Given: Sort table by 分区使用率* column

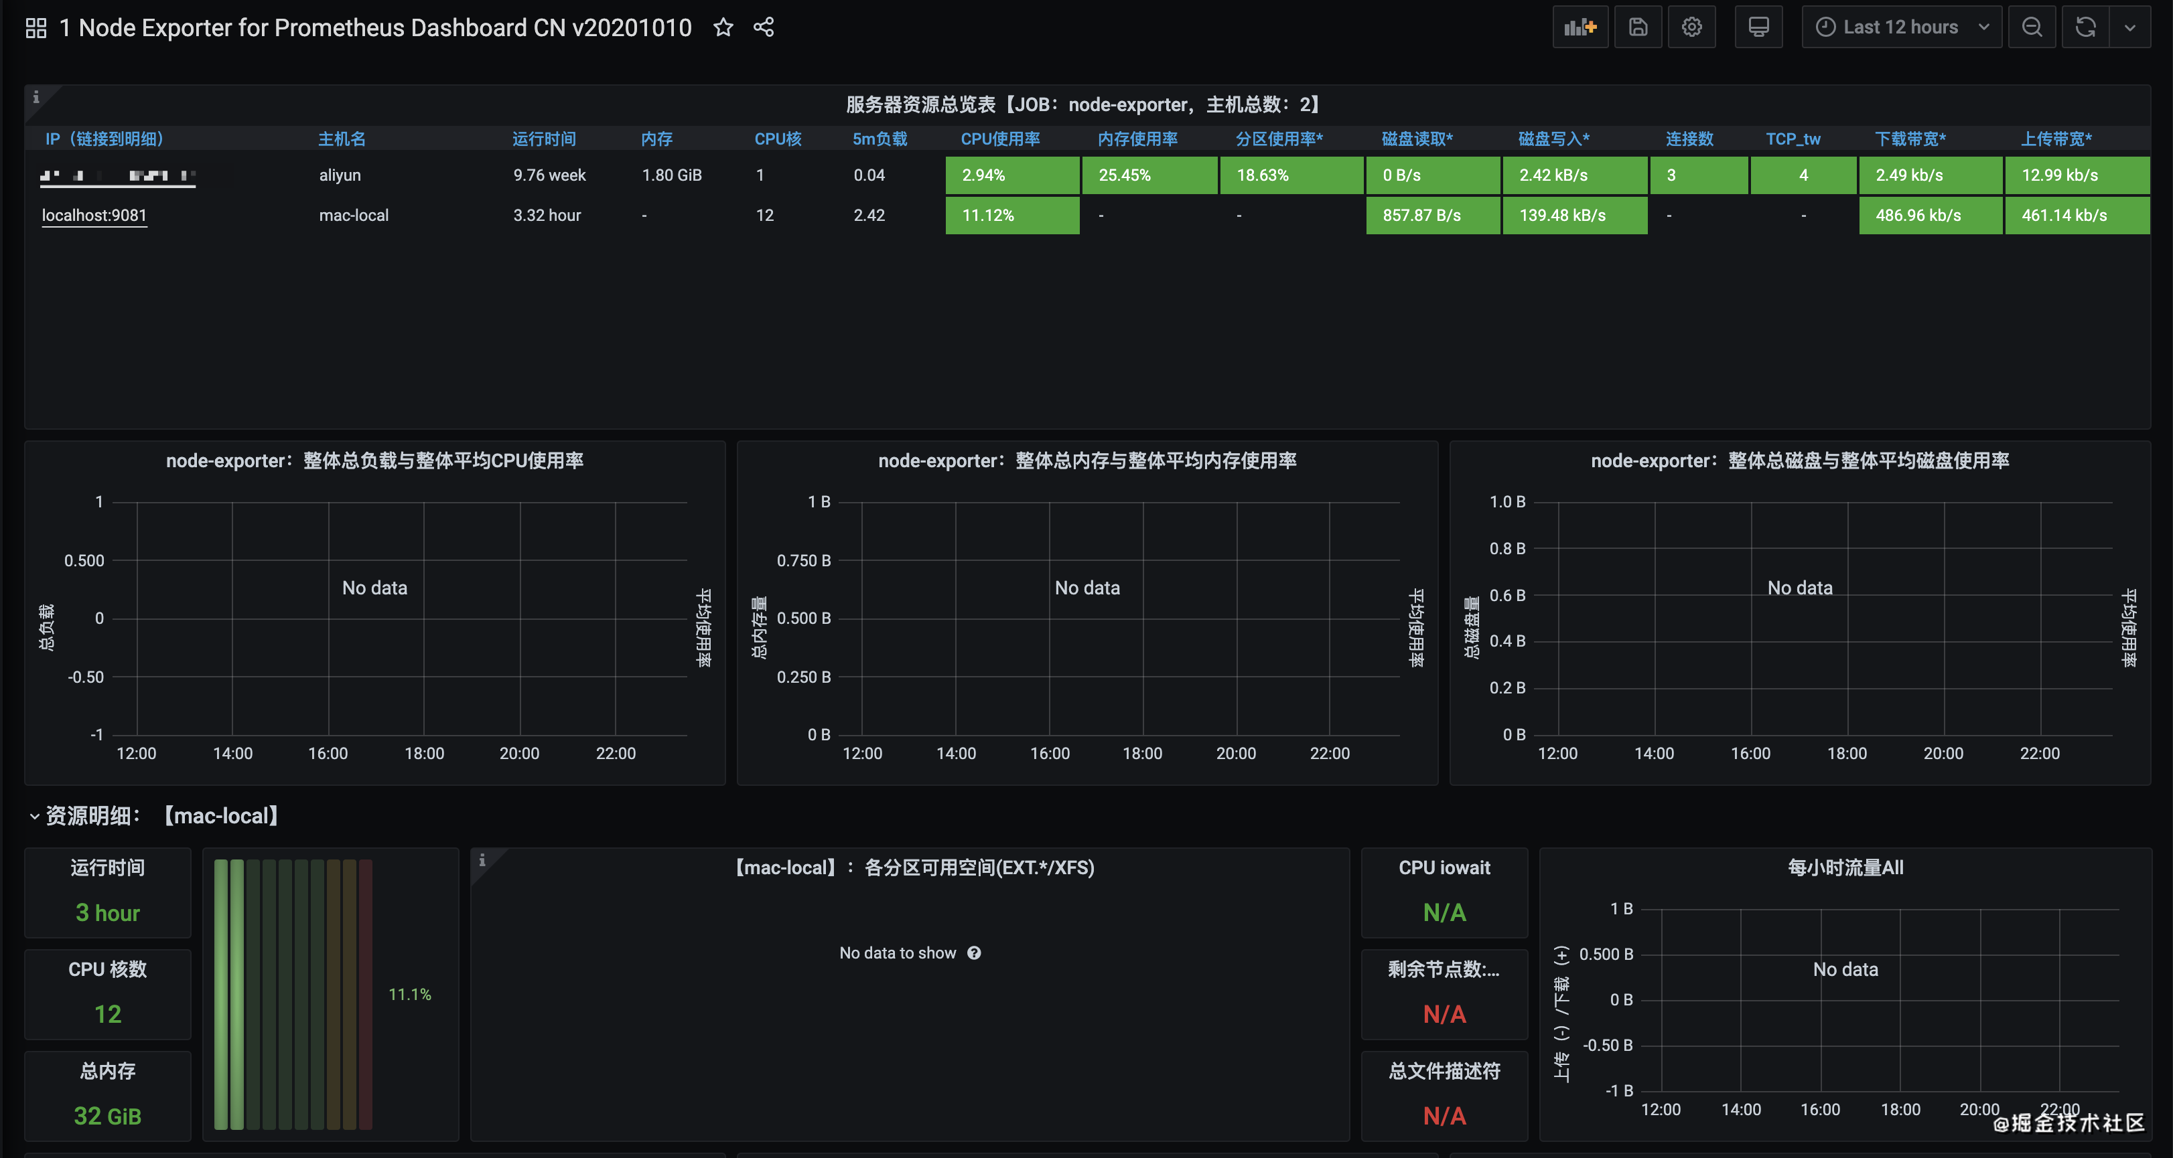Looking at the screenshot, I should 1279,139.
